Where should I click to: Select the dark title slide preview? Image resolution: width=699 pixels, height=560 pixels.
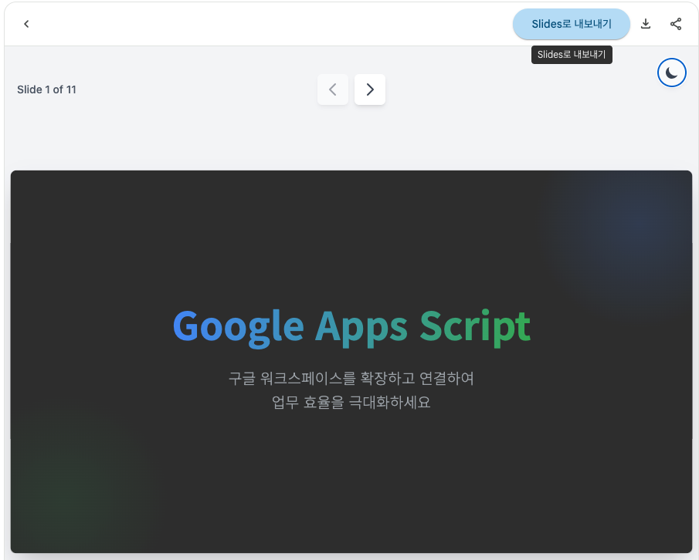tap(351, 361)
